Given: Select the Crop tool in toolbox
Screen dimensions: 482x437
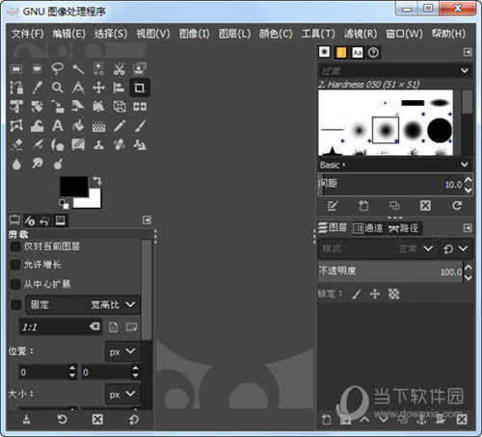Looking at the screenshot, I should 140,88.
